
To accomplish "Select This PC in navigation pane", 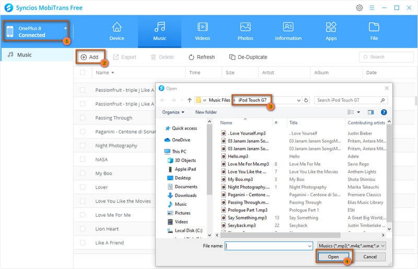I will 176,151.
